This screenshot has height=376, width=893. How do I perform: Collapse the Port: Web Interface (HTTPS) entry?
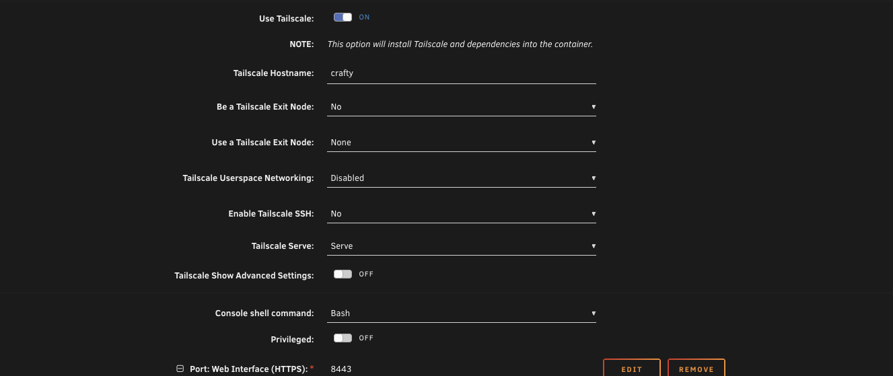click(x=180, y=369)
